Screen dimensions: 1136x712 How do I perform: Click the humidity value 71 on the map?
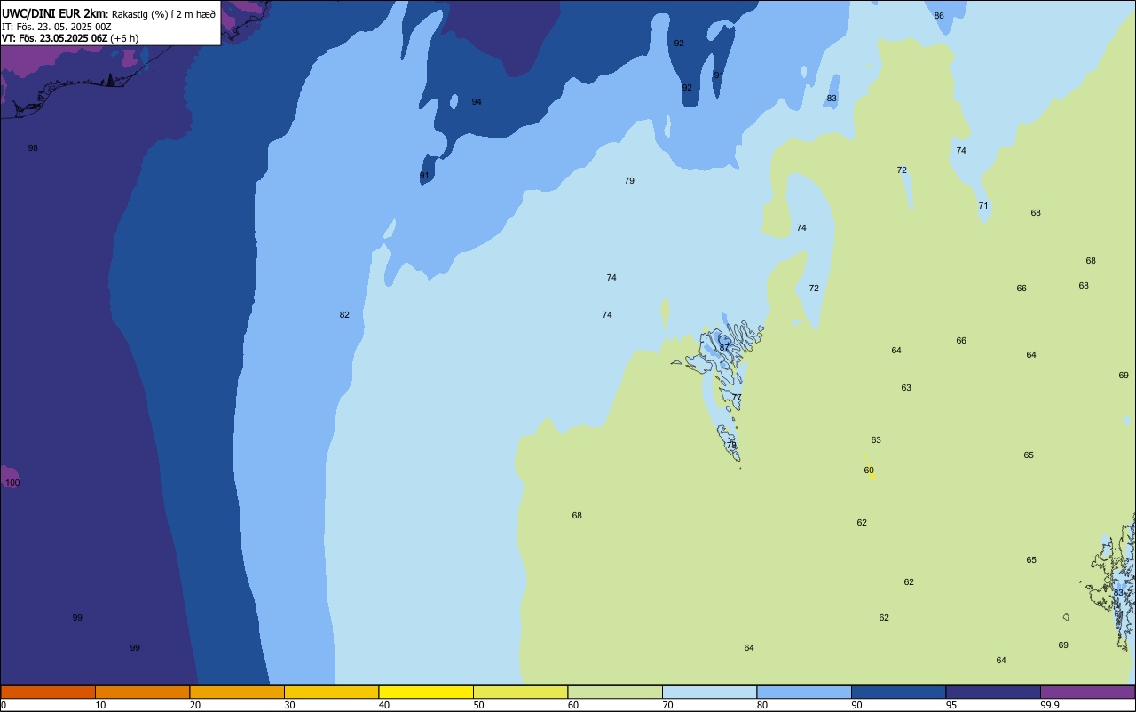point(983,206)
